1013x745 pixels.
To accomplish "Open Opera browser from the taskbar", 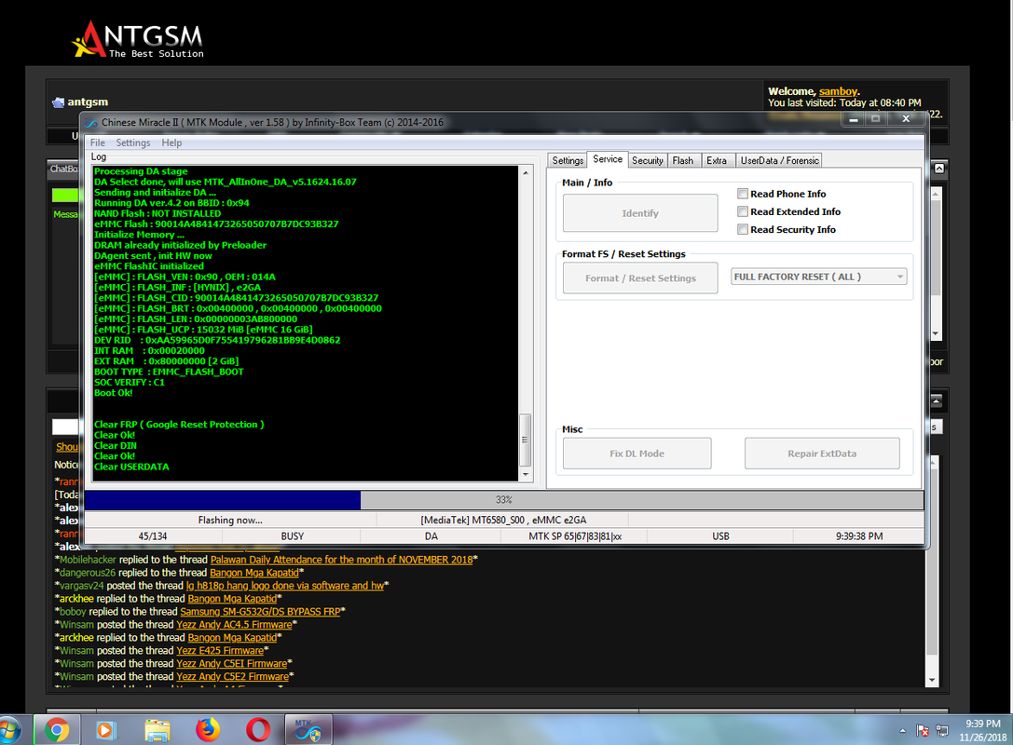I will (258, 730).
